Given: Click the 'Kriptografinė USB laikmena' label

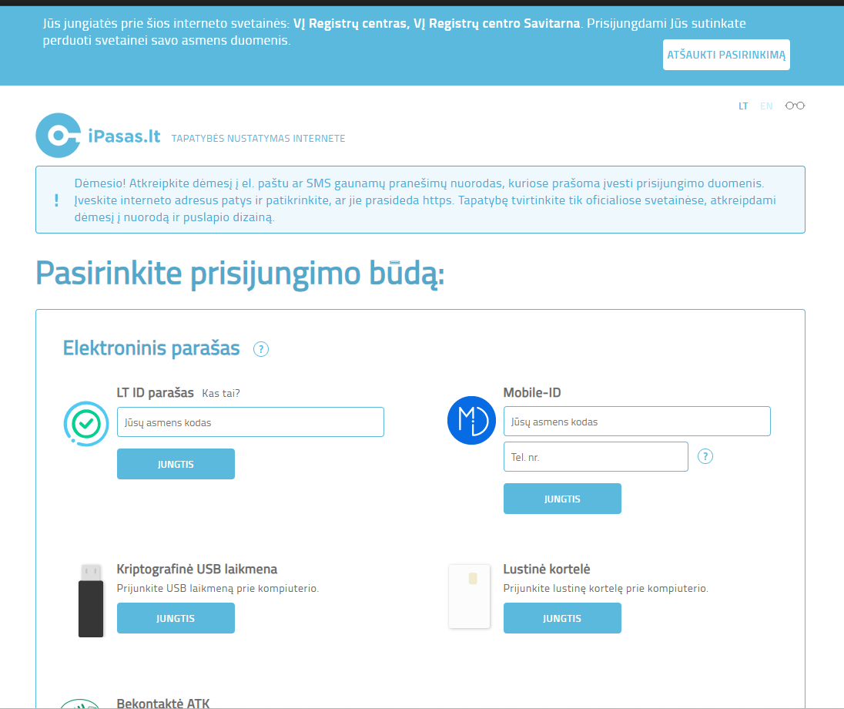Looking at the screenshot, I should coord(197,569).
